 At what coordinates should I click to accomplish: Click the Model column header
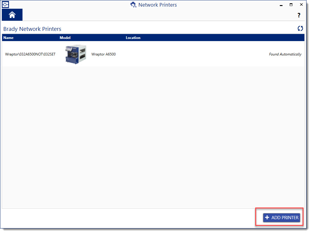coord(65,37)
